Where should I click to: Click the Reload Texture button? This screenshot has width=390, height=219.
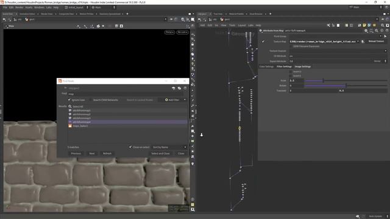point(376,41)
